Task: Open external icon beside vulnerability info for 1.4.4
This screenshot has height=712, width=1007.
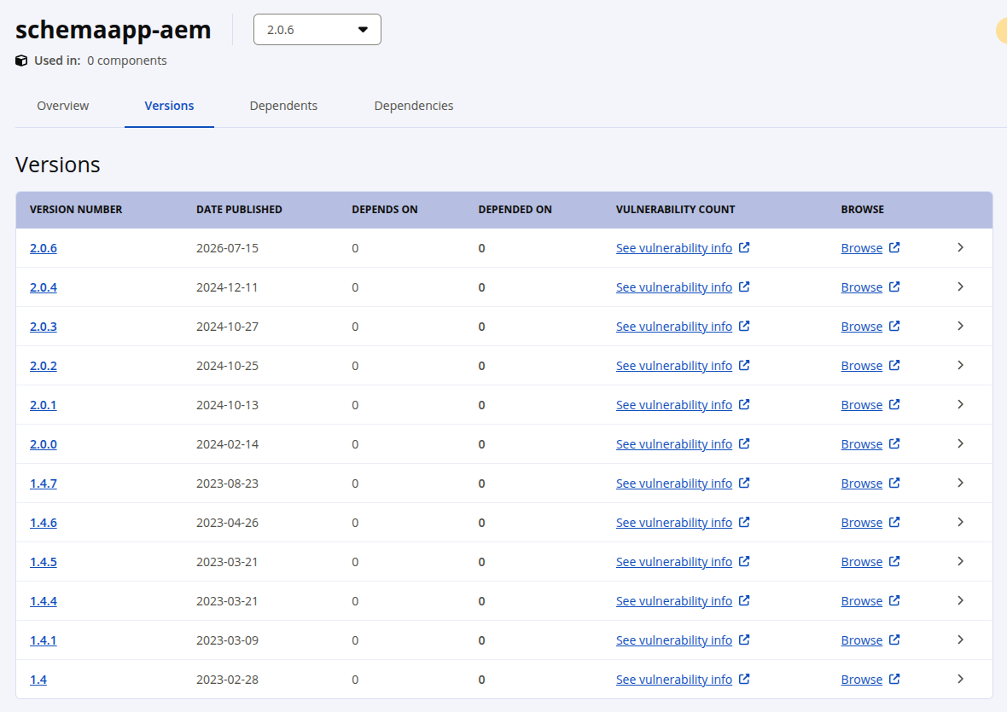Action: pyautogui.click(x=744, y=600)
